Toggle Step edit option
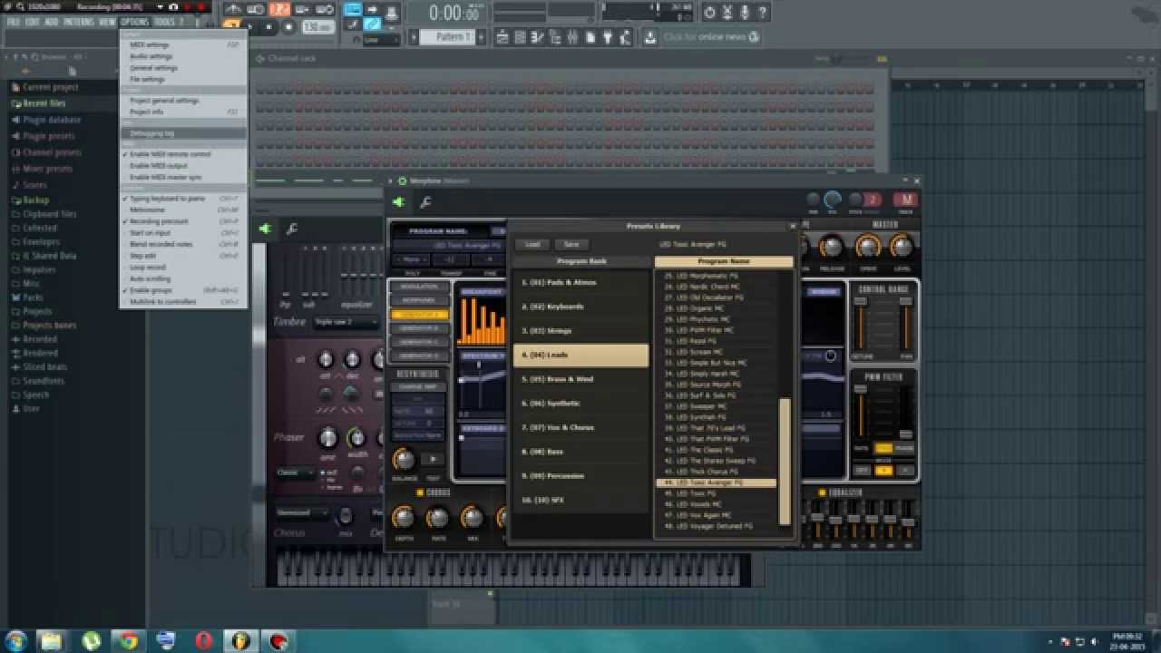1161x653 pixels. point(183,256)
